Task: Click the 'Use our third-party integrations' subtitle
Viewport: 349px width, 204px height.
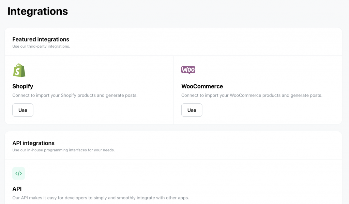Action: [41, 46]
